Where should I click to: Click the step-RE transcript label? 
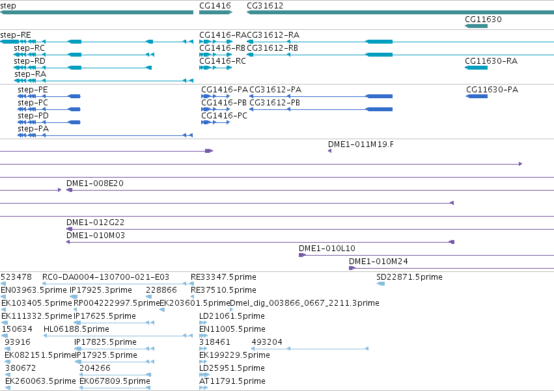pyautogui.click(x=16, y=35)
